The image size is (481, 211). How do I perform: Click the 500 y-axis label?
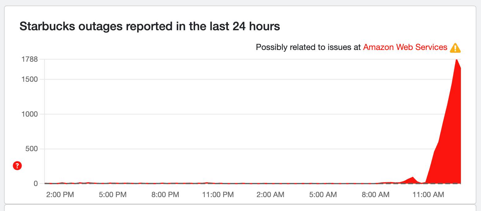point(31,149)
